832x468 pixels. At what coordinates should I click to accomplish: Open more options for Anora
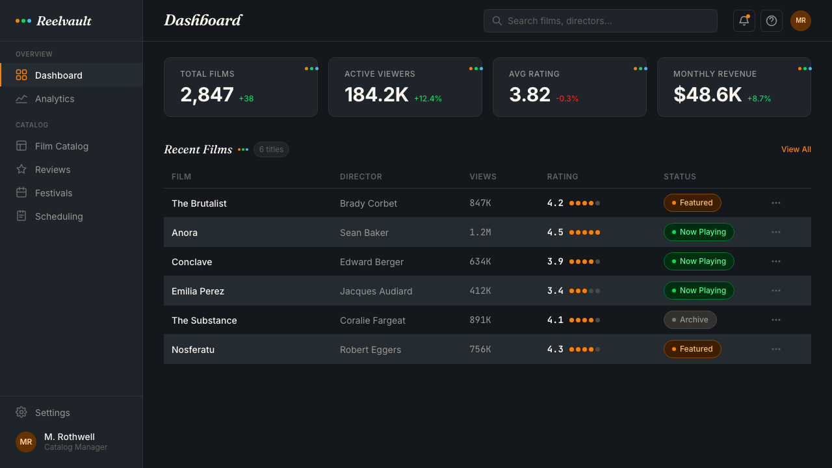coord(776,232)
